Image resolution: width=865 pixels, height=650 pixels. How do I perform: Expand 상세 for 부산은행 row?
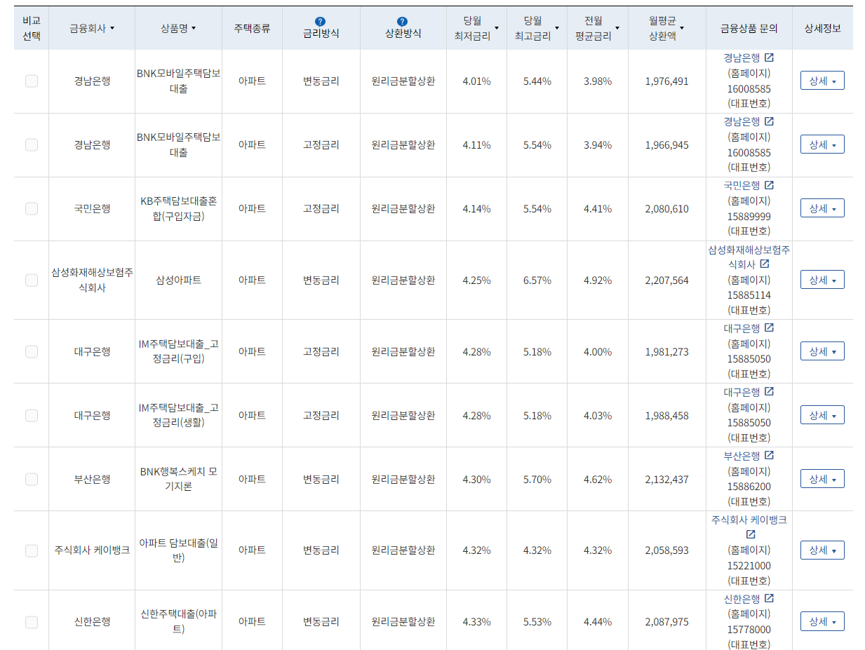[822, 480]
